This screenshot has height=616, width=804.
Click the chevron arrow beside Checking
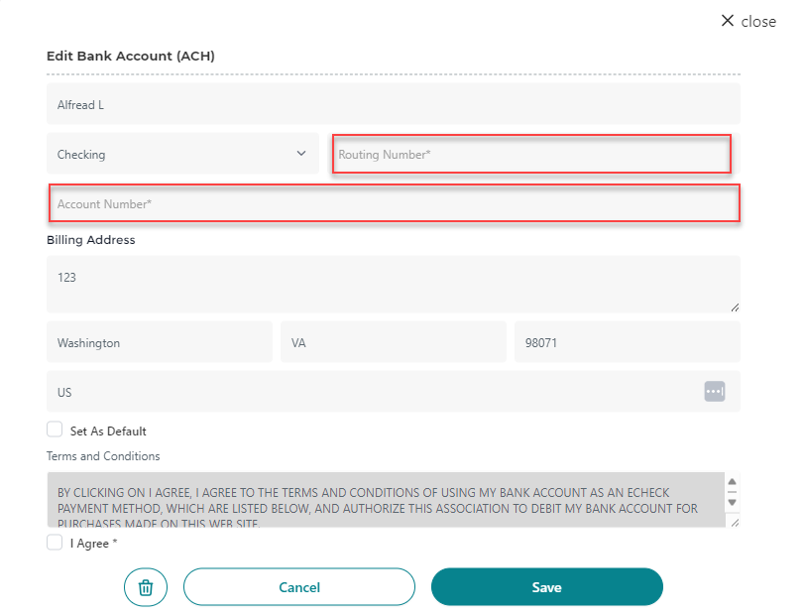tap(301, 154)
